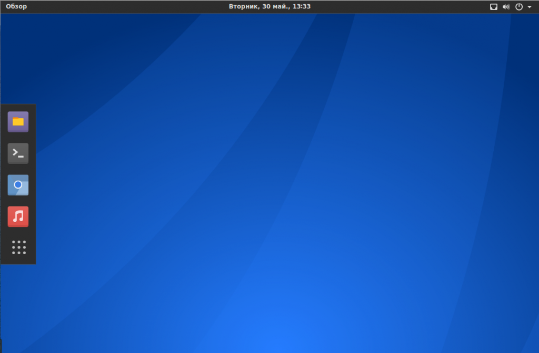The image size is (539, 353).
Task: Show all applications grid
Action: (19, 247)
